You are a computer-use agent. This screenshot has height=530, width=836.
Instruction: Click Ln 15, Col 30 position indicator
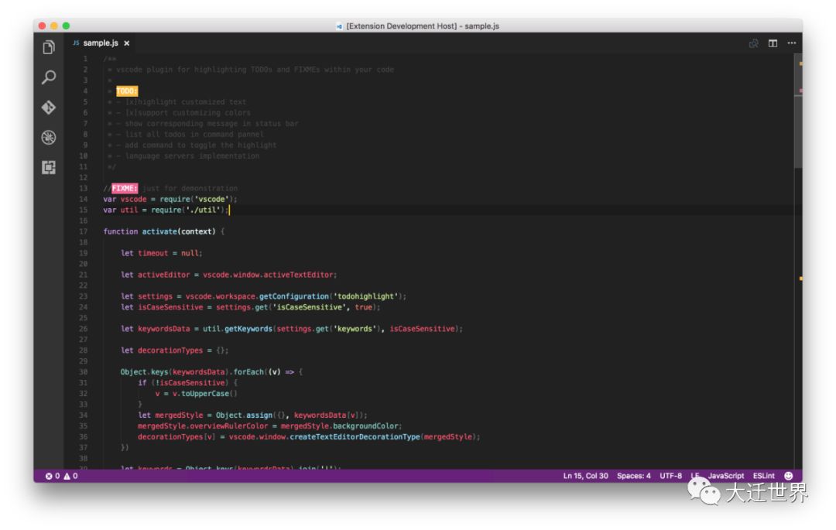coord(585,476)
